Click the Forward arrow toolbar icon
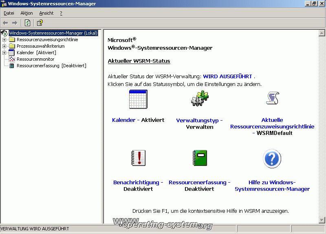 click(15, 23)
